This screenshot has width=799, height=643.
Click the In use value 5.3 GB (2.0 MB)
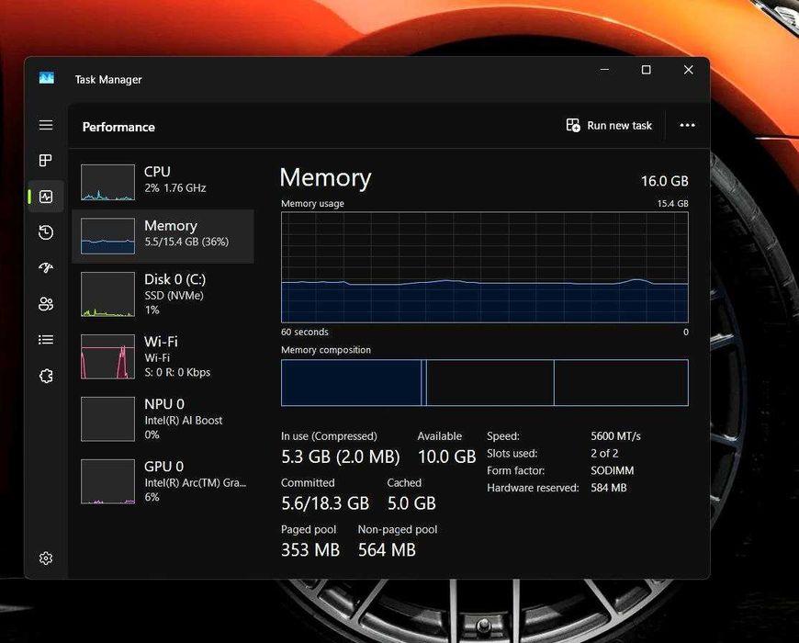coord(341,457)
